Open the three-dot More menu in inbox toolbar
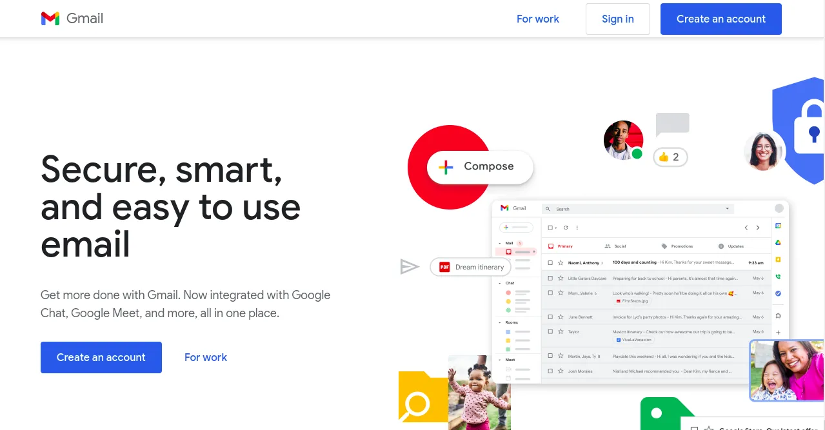 (577, 228)
